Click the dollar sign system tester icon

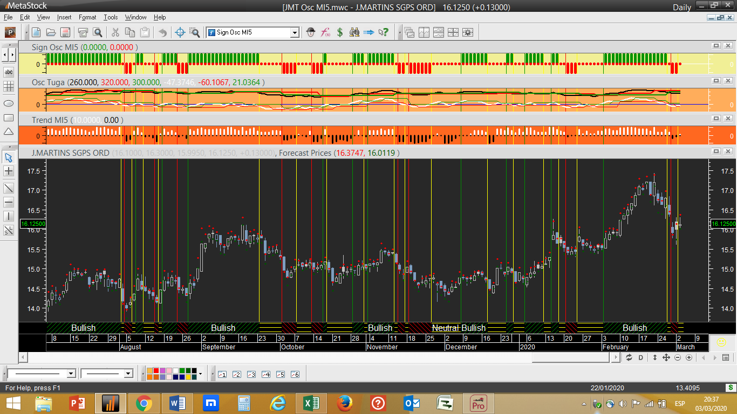tap(340, 32)
